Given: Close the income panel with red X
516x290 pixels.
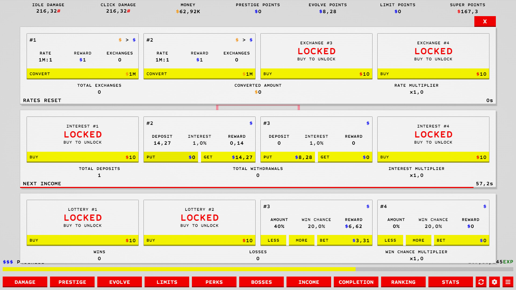Looking at the screenshot, I should [485, 21].
